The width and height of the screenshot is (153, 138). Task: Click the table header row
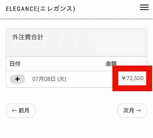click(76, 64)
